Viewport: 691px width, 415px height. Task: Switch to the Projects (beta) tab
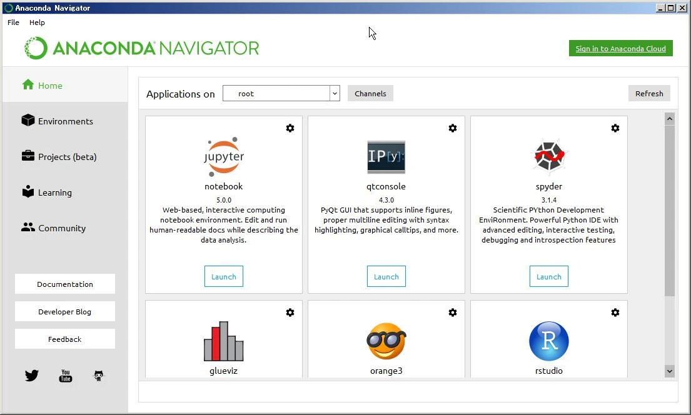pos(65,156)
